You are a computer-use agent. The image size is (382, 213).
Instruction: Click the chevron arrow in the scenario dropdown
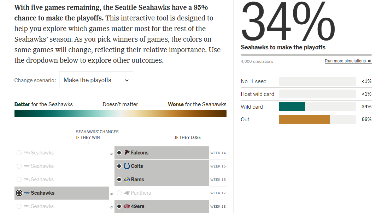tap(127, 80)
